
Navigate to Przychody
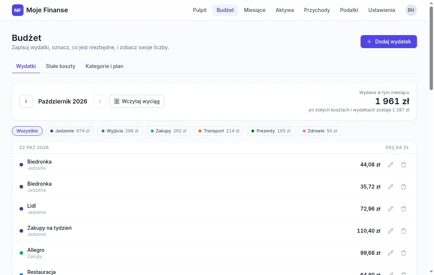pos(317,10)
